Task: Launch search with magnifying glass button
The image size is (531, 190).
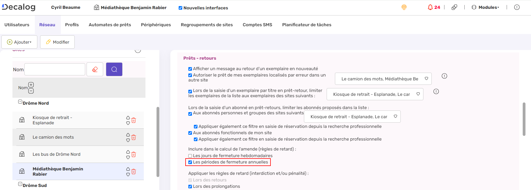Action: 114,69
